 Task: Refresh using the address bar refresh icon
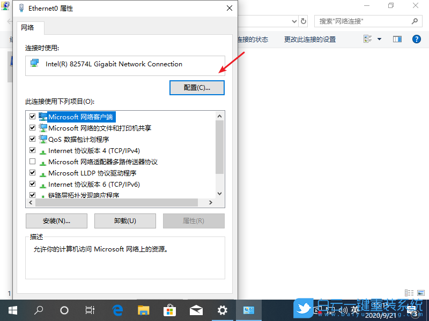coord(303,21)
